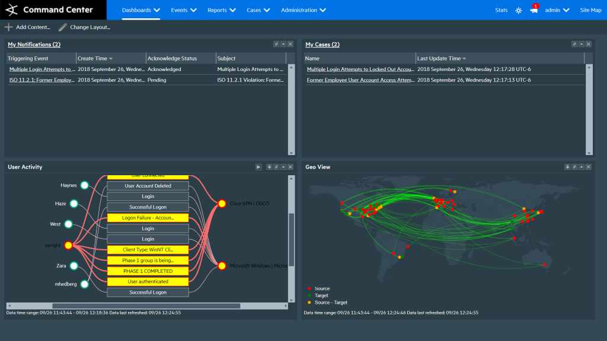The height and width of the screenshot is (341, 607).
Task: Select the Cisco VPN device node
Action: [x=222, y=204]
